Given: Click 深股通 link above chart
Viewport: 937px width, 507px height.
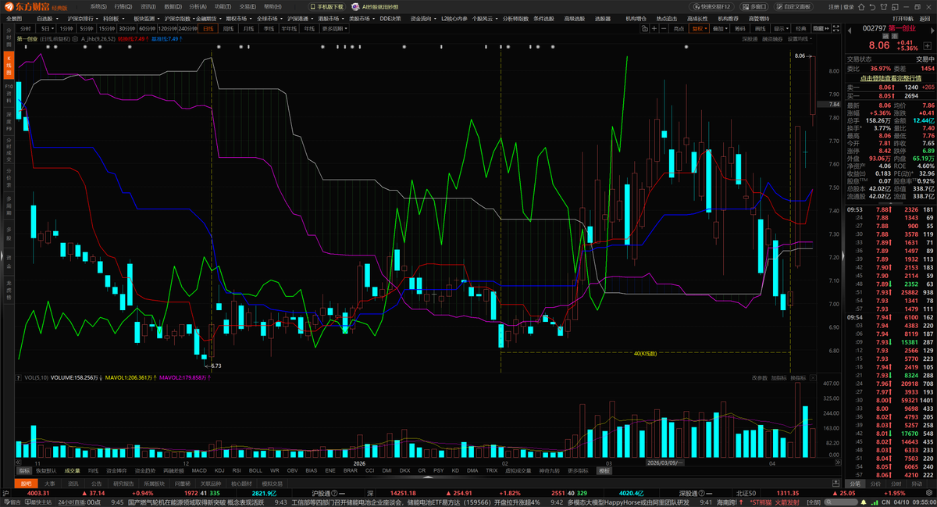Looking at the screenshot, I should coord(750,38).
